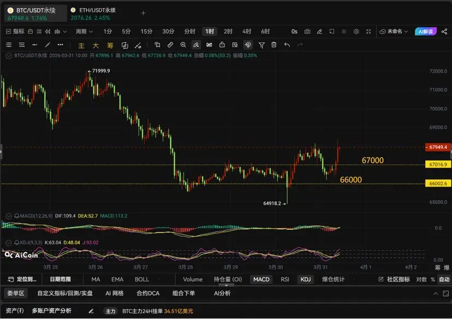
Task: Delete drawings with the trash icon
Action: (274, 45)
